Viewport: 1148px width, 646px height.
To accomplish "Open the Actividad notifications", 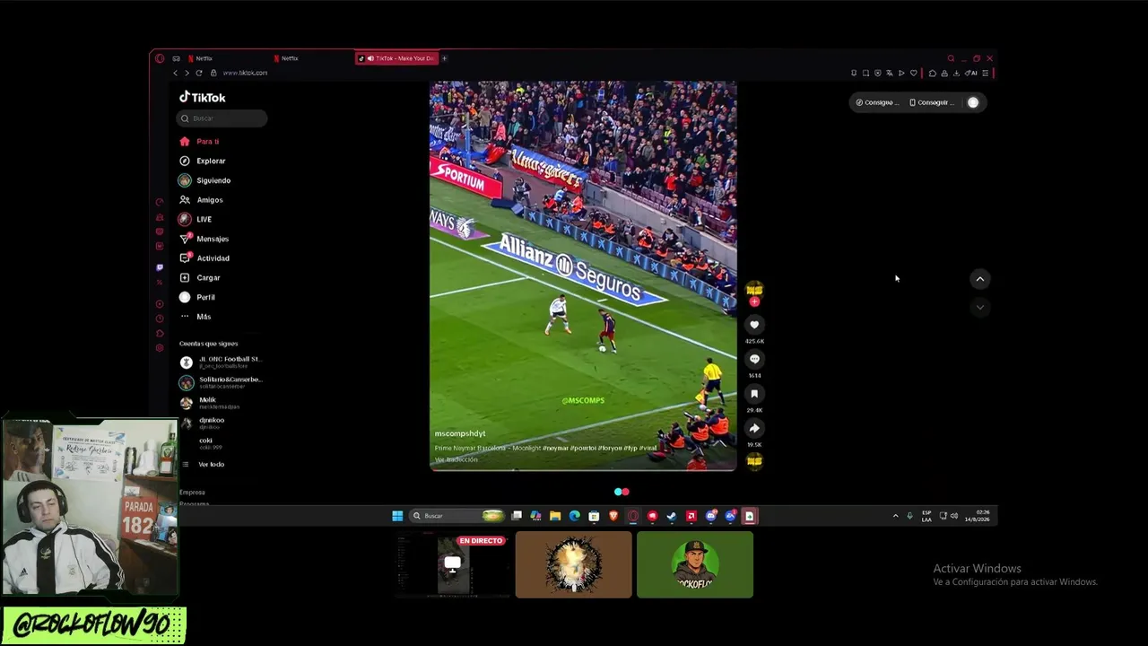I will pyautogui.click(x=204, y=258).
